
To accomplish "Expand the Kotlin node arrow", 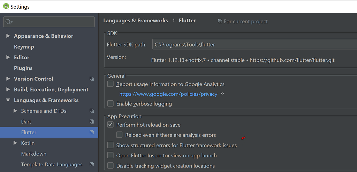I will (x=15, y=143).
